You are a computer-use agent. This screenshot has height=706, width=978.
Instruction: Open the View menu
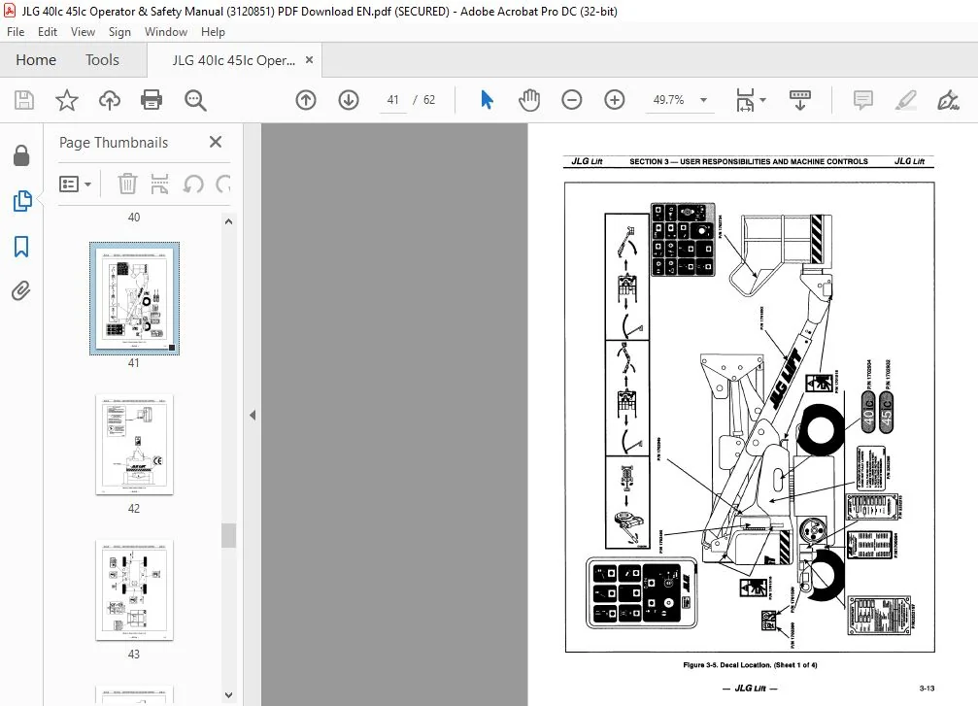tap(83, 32)
